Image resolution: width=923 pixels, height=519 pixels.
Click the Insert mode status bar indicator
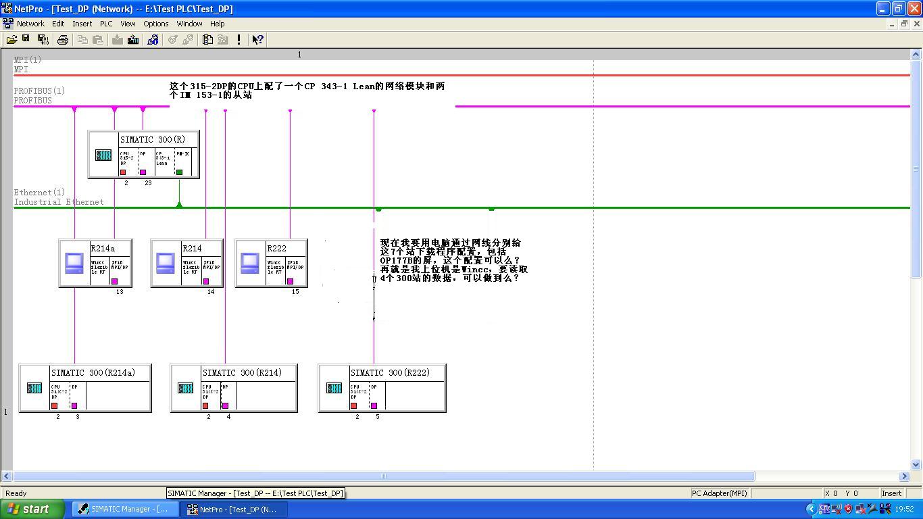891,493
